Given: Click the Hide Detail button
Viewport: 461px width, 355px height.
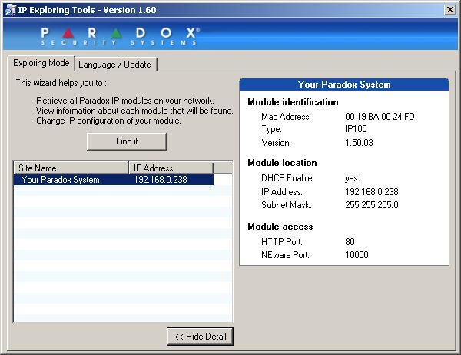Looking at the screenshot, I should pyautogui.click(x=200, y=337).
